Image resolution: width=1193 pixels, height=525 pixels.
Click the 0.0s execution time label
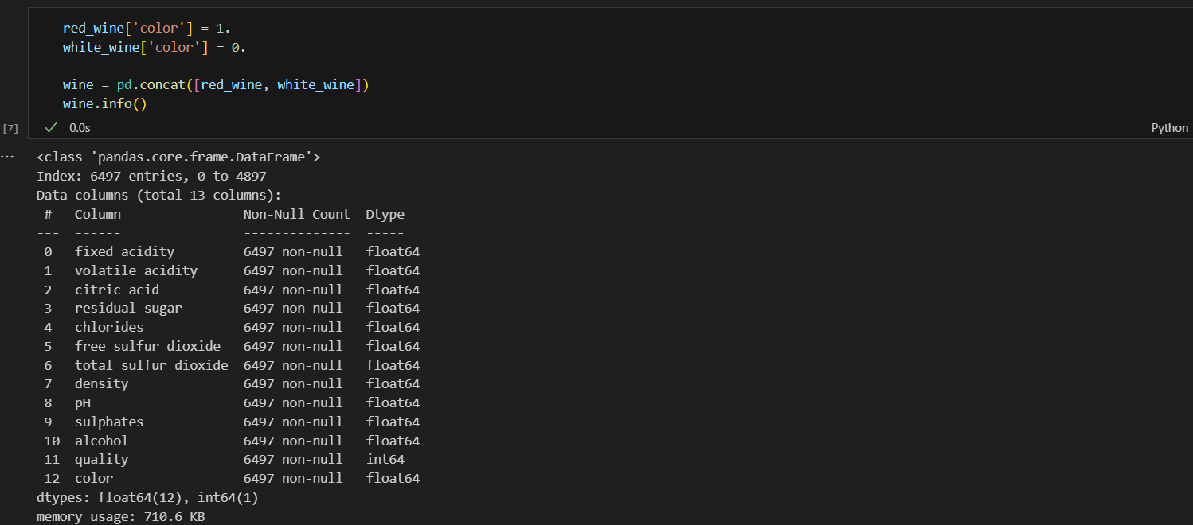click(x=80, y=127)
